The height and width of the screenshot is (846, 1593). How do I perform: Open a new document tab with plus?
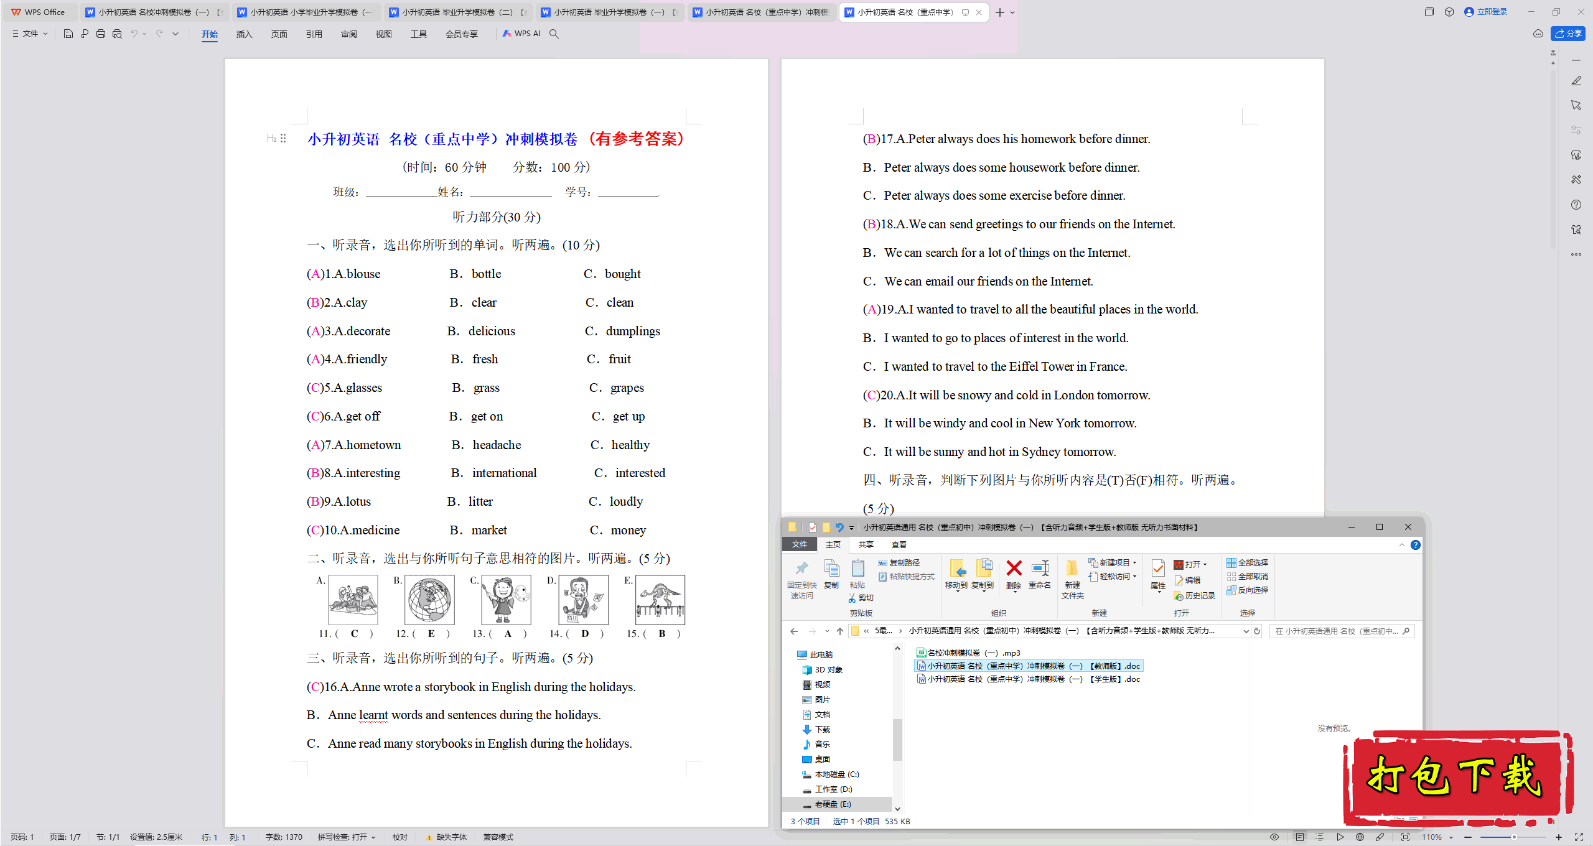999,12
